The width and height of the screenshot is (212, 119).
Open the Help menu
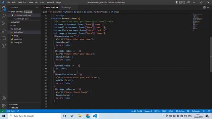coord(58,2)
